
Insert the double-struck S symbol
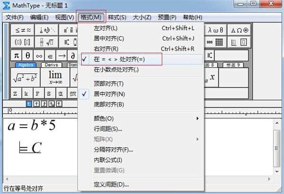tap(50, 93)
